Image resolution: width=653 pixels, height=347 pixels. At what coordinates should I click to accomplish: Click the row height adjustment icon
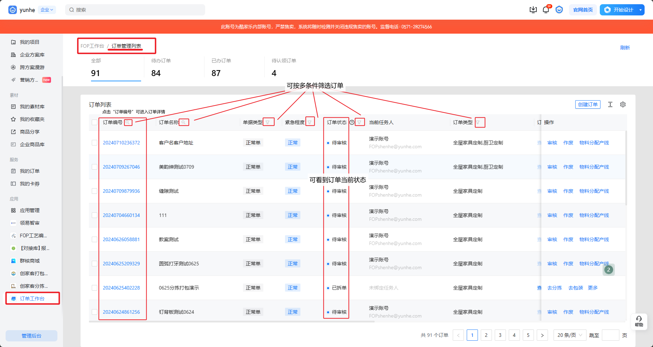pos(610,104)
